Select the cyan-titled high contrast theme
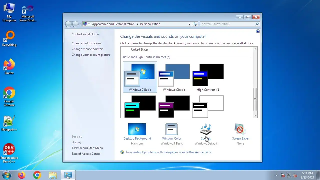The image size is (320, 180). click(140, 106)
